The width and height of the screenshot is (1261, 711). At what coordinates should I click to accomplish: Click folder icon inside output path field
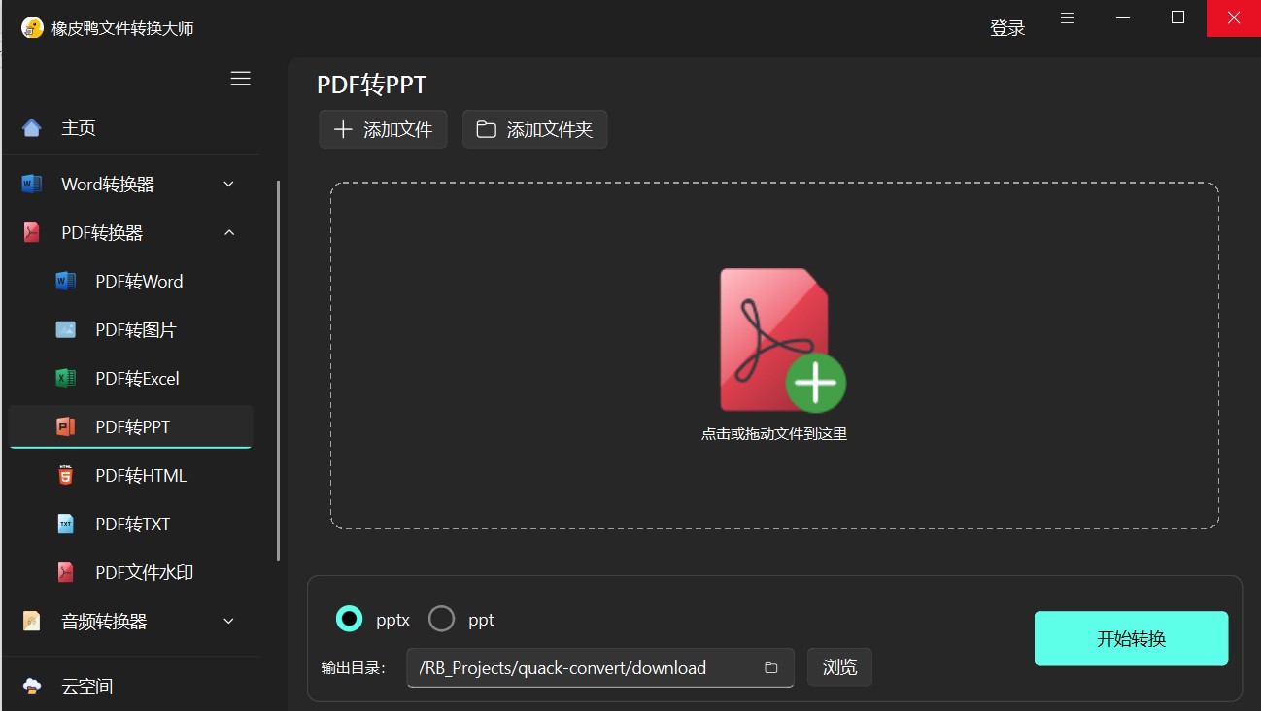coord(771,668)
